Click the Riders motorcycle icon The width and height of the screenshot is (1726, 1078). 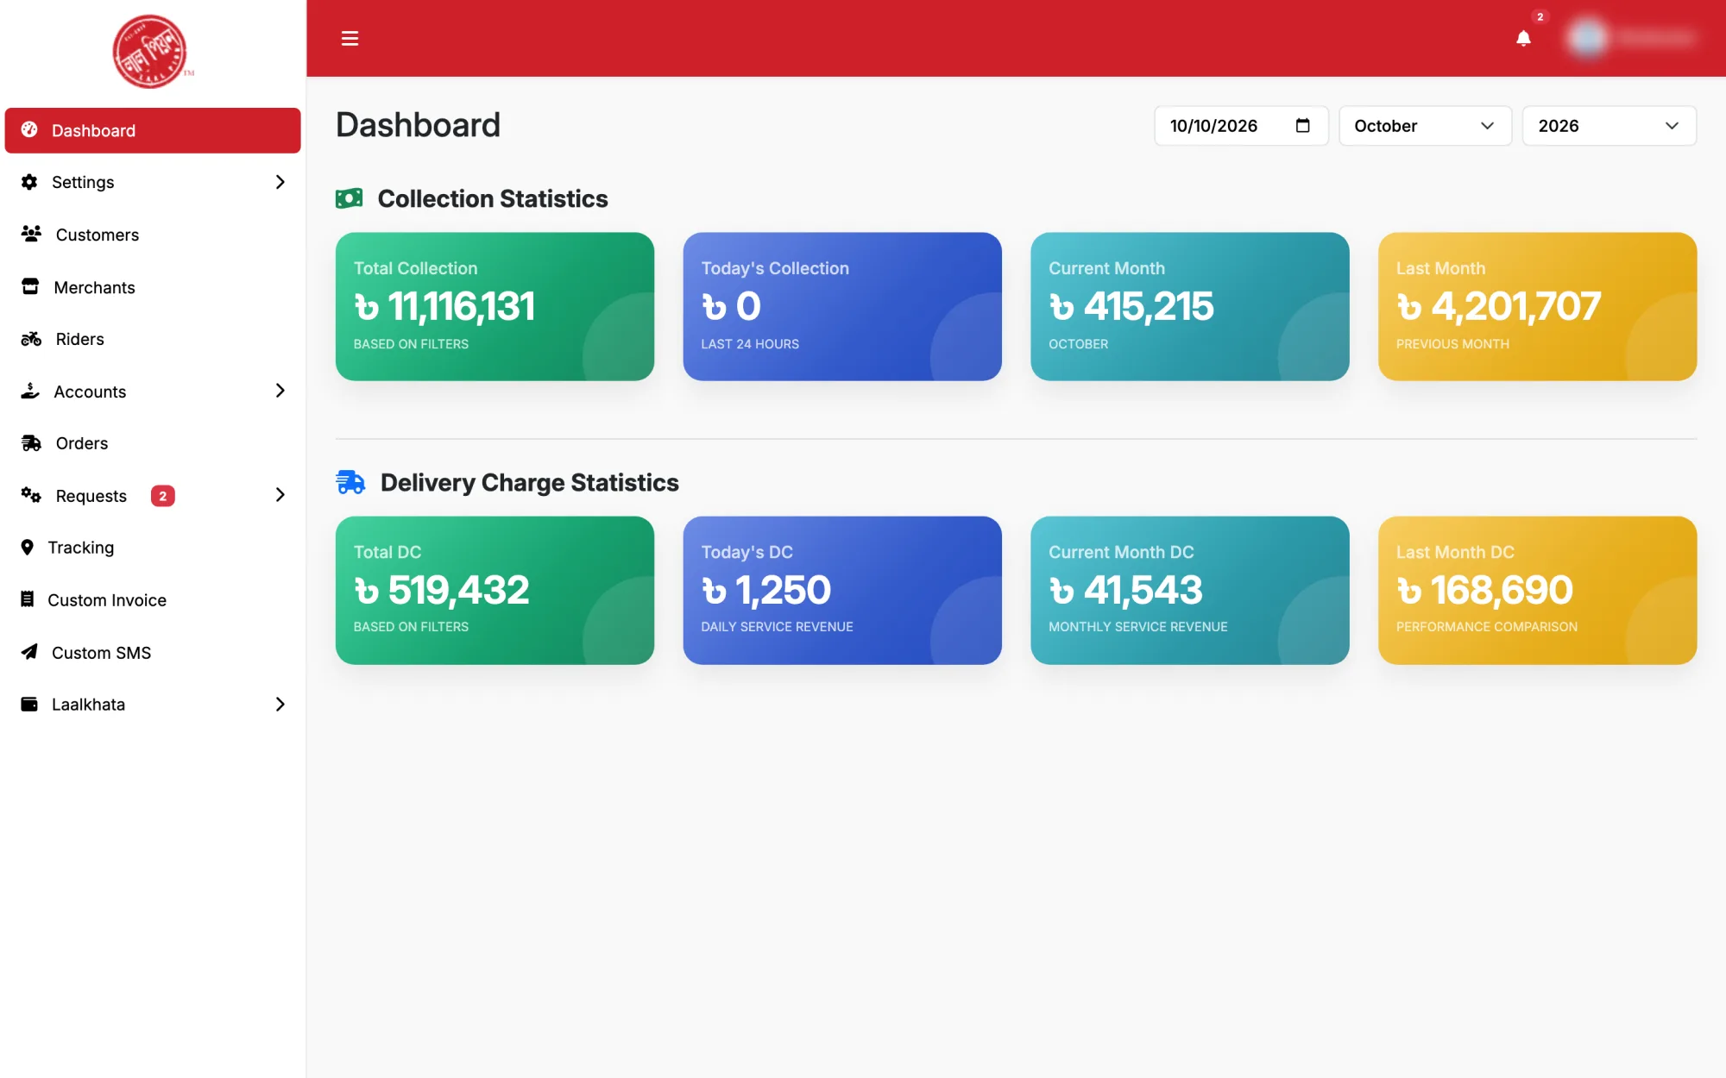(31, 339)
